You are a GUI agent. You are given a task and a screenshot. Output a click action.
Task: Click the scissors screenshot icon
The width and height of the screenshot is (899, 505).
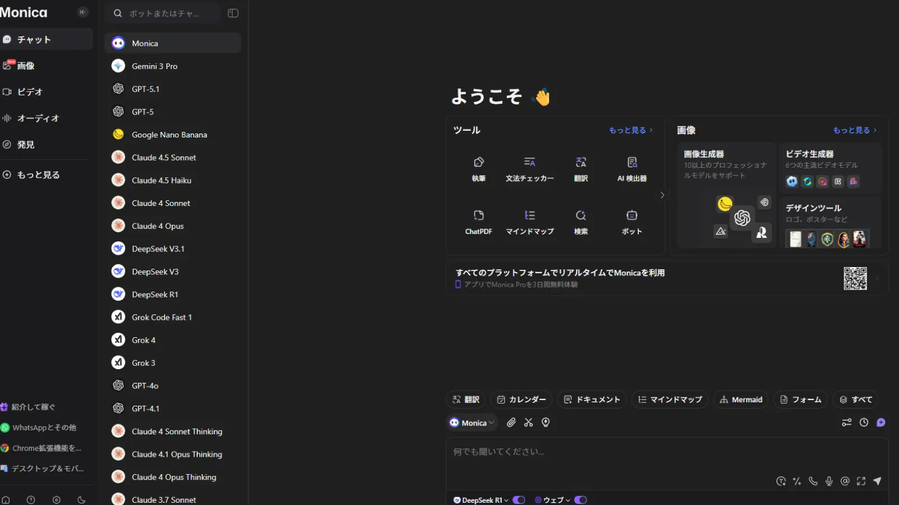point(528,423)
